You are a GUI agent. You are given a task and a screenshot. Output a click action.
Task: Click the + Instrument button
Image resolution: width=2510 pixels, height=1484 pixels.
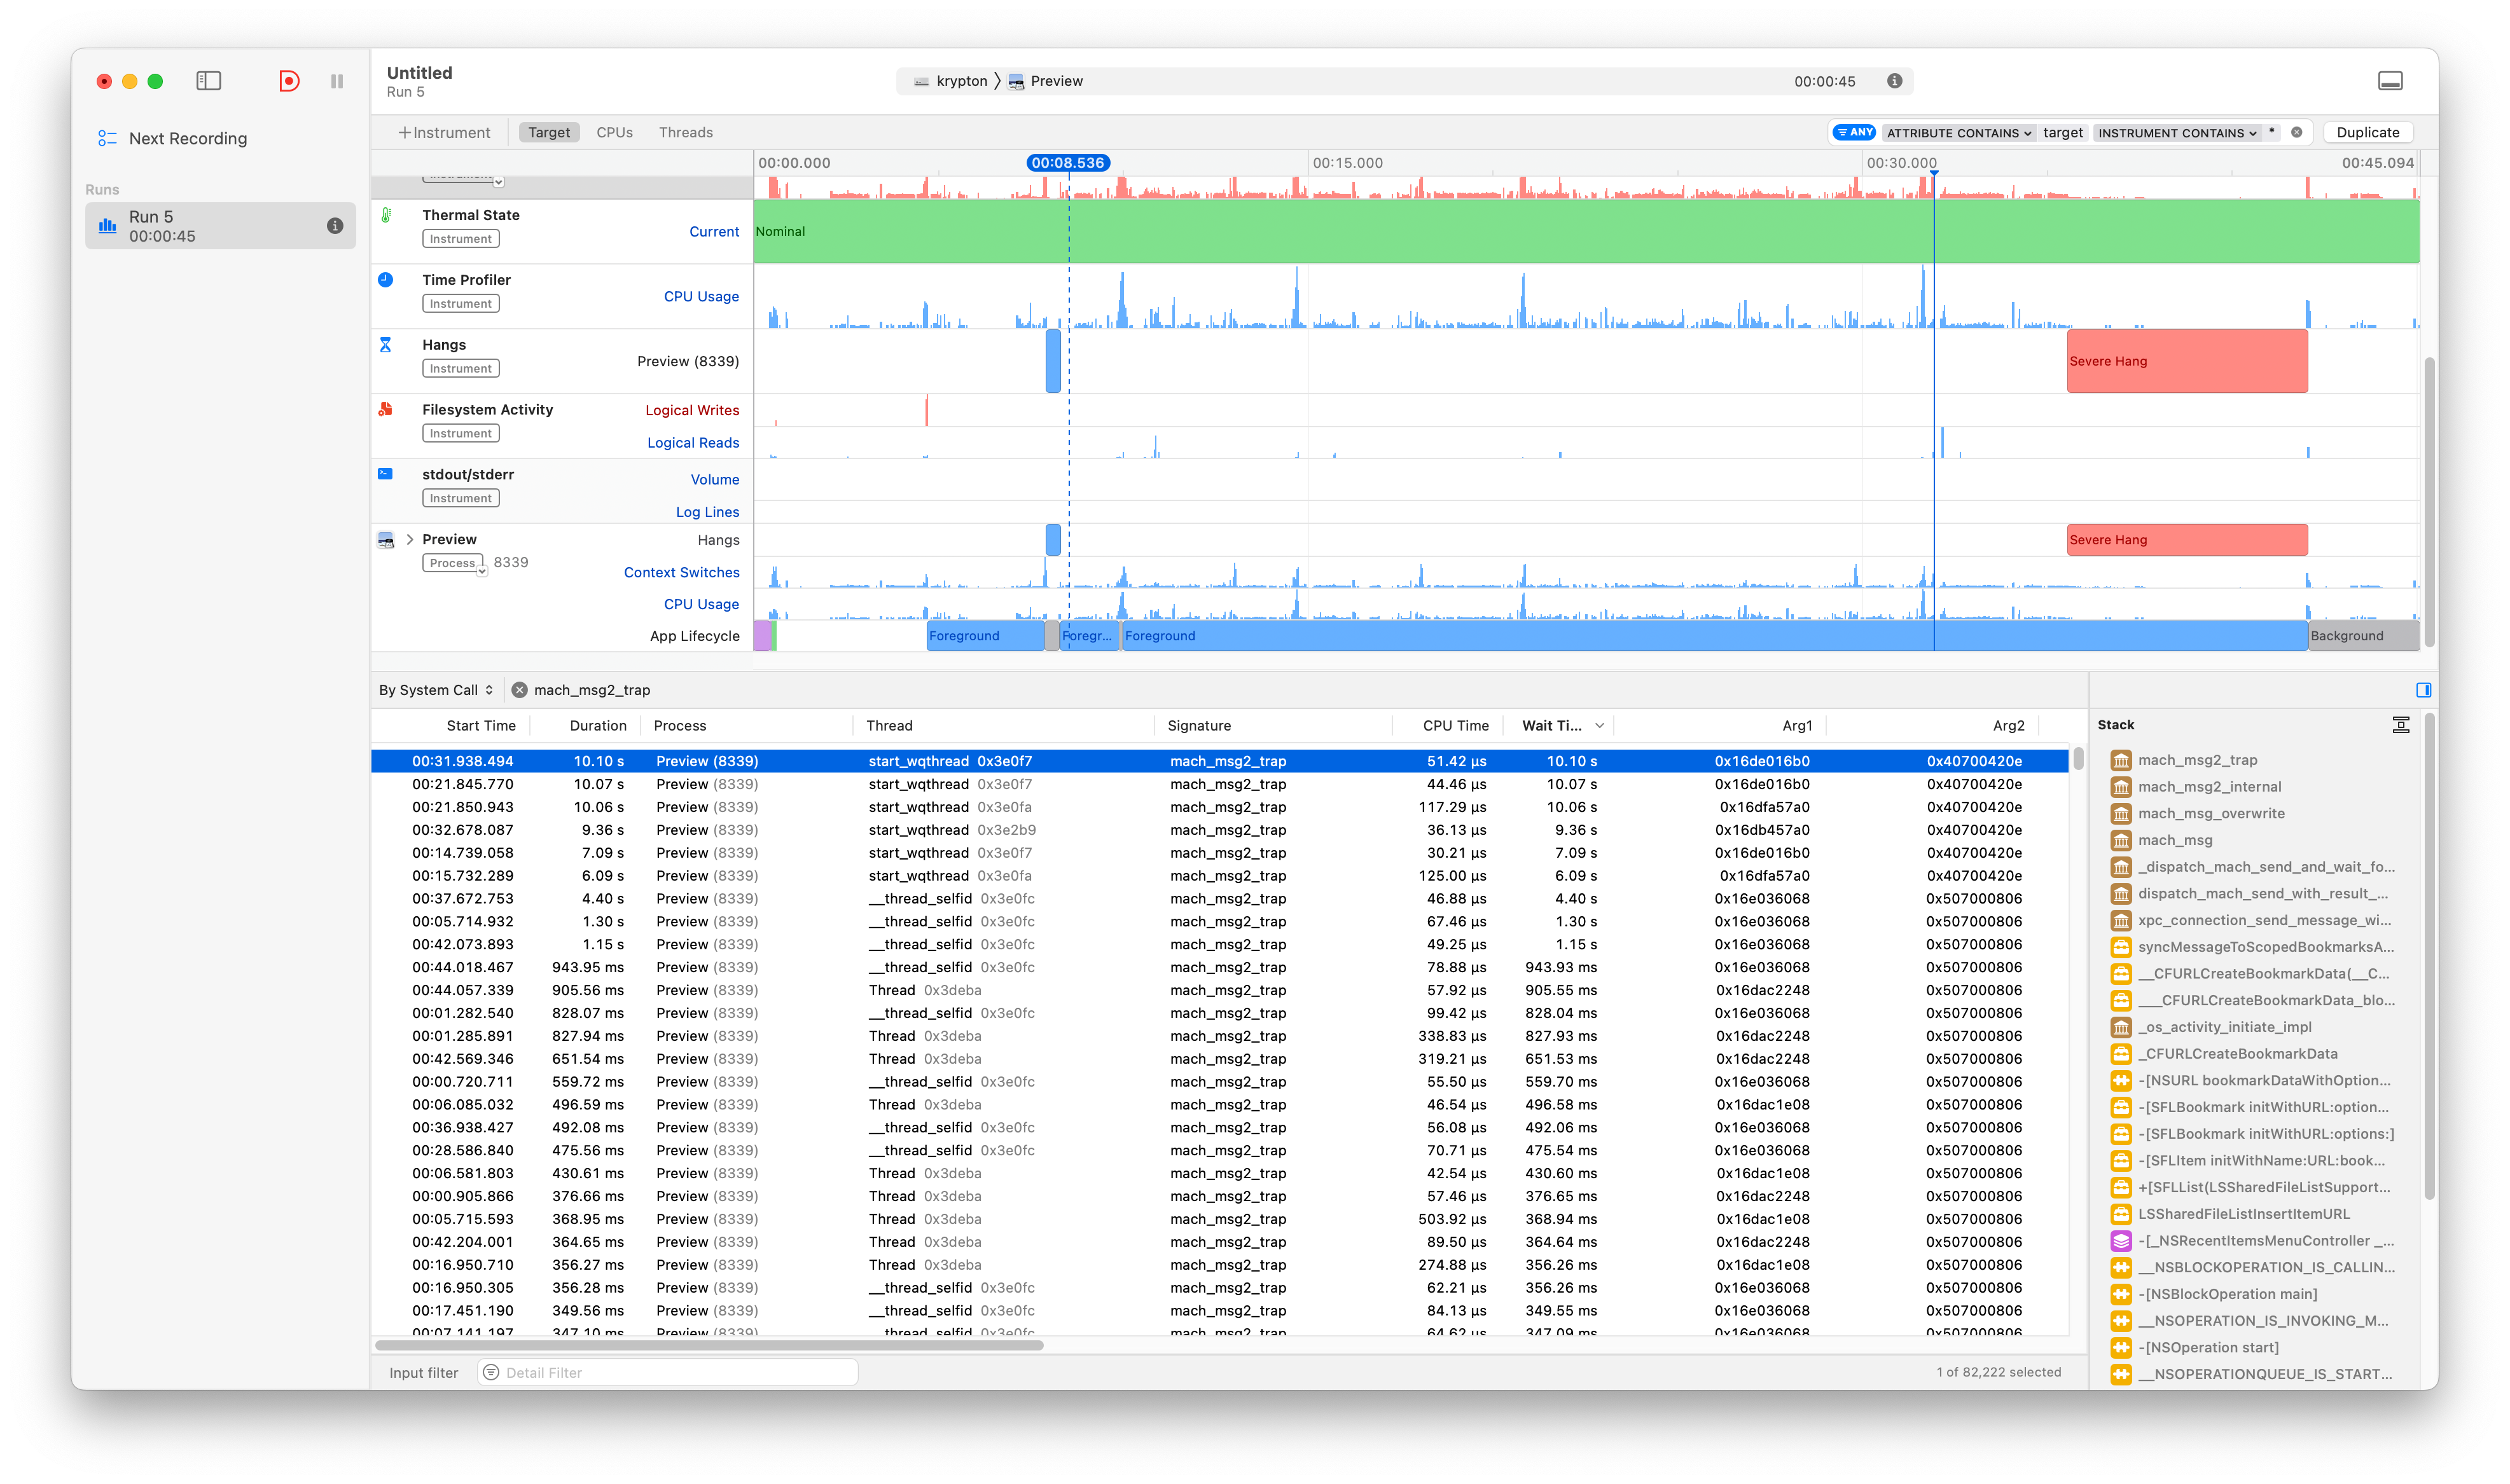click(x=443, y=132)
